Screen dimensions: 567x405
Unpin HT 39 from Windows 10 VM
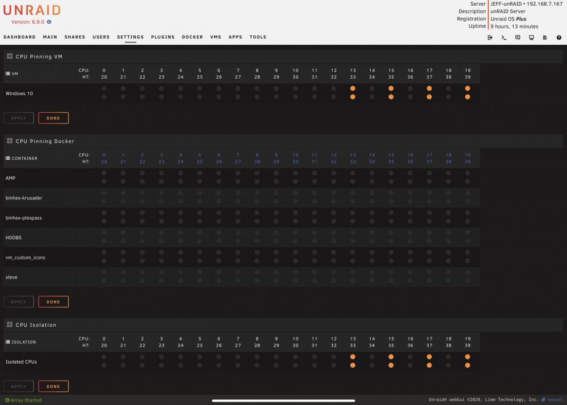click(468, 97)
